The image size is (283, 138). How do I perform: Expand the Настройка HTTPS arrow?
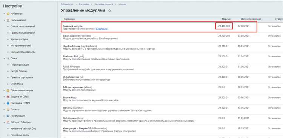tap(4, 103)
